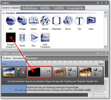The image size is (111, 100).
Task: Click text effect icon on autumn trees clip
Action: [x=95, y=74]
